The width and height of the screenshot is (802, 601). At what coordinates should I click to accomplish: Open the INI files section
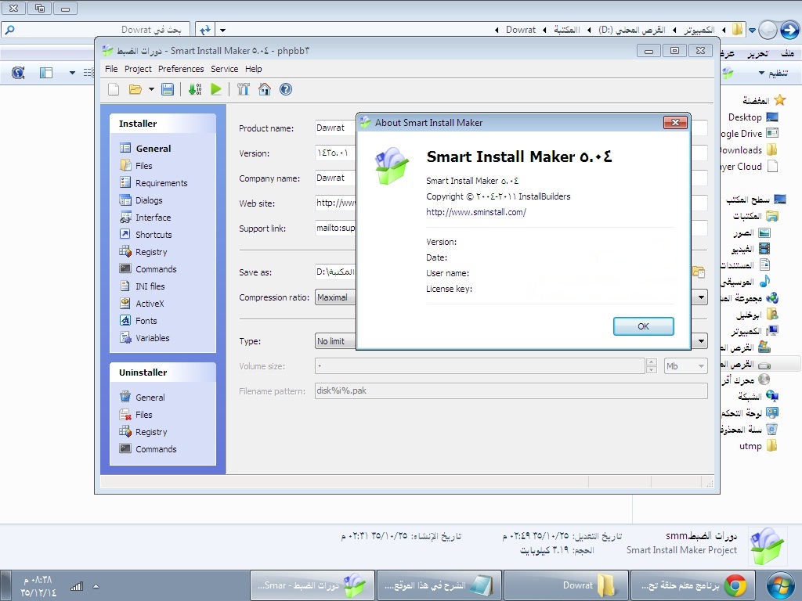click(143, 286)
